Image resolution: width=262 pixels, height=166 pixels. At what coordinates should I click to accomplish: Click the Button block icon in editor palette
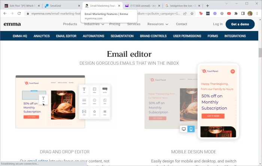[x=105, y=90]
